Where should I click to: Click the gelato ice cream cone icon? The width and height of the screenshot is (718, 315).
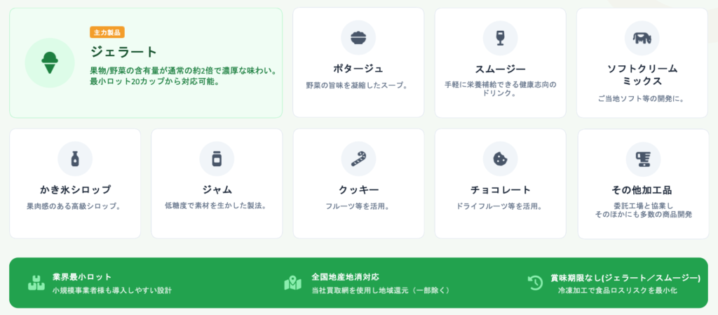49,62
